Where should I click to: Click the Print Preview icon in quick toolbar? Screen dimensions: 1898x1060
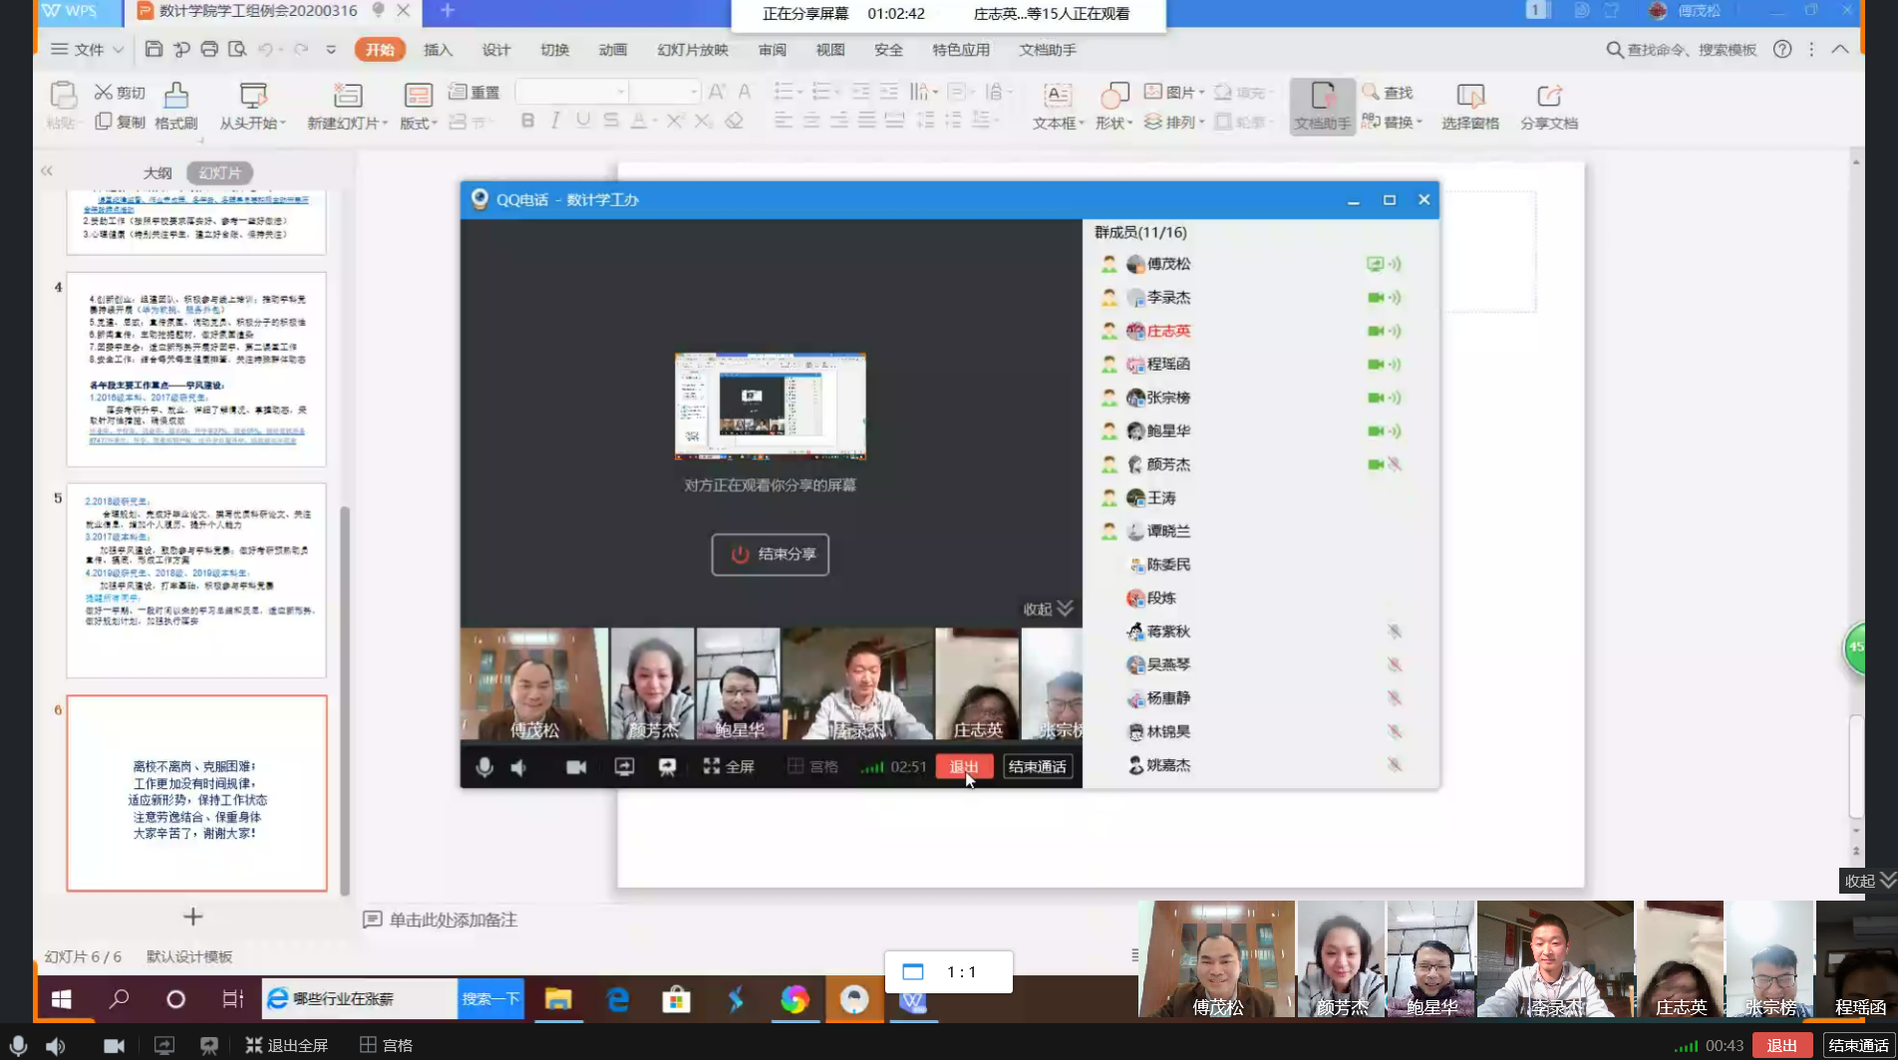(236, 49)
